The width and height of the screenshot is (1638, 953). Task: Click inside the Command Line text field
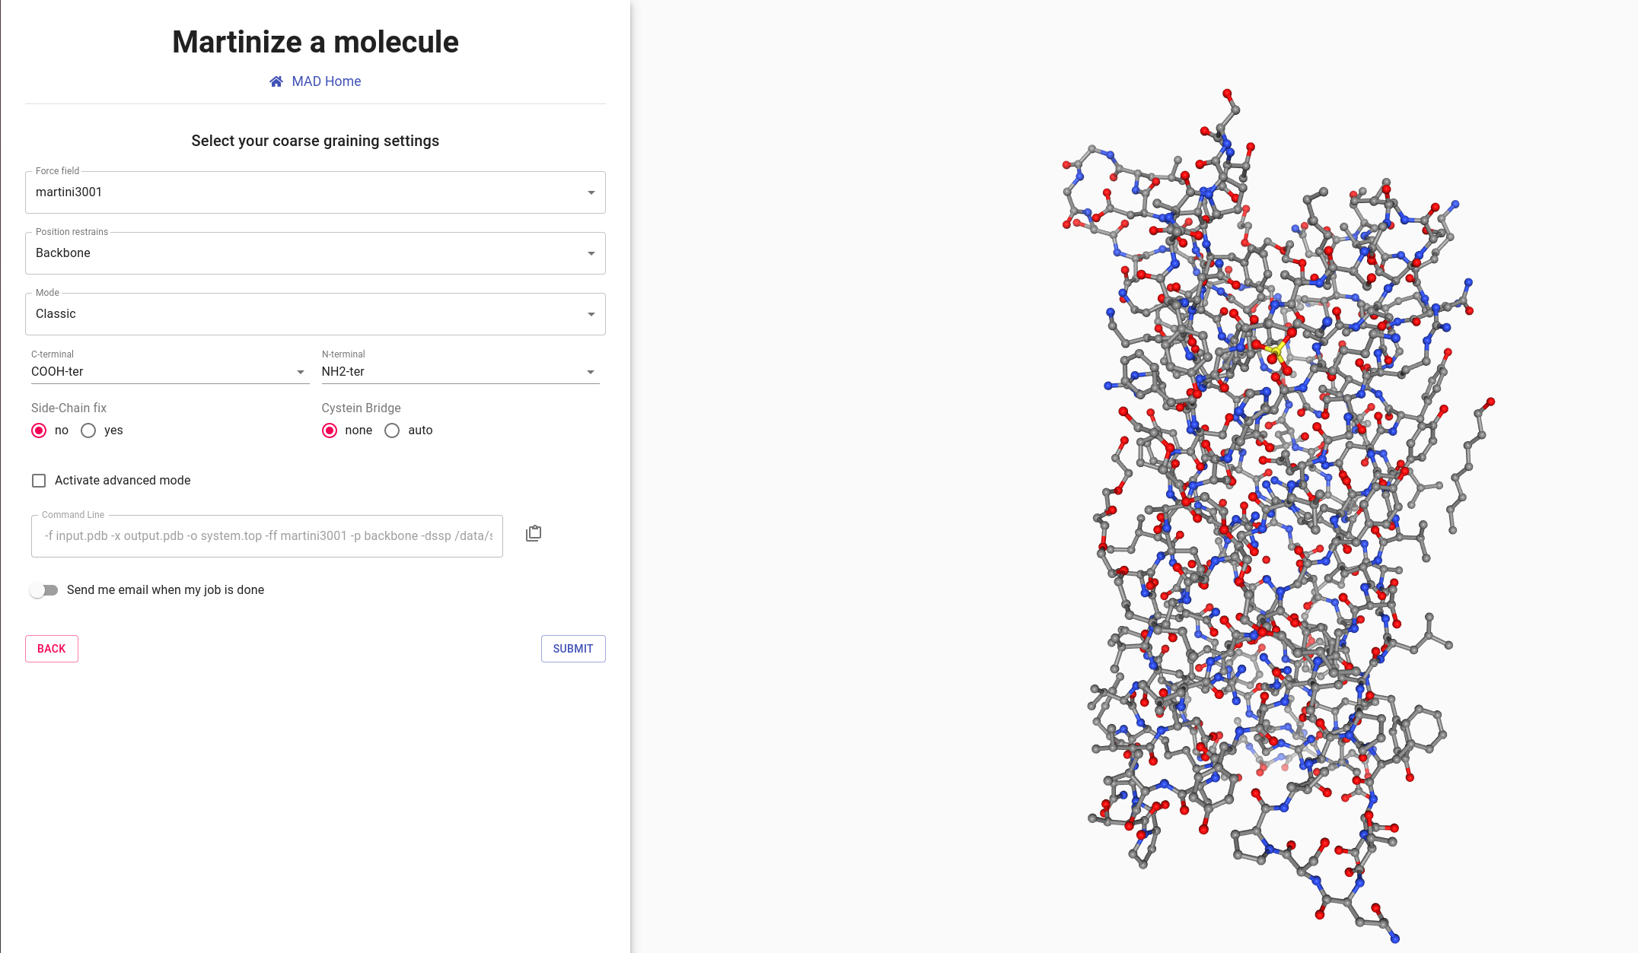(267, 536)
